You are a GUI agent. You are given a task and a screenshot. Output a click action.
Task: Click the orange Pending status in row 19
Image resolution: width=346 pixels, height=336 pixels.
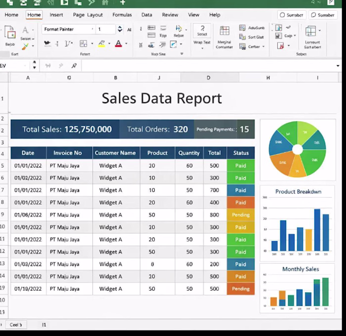pos(241,289)
